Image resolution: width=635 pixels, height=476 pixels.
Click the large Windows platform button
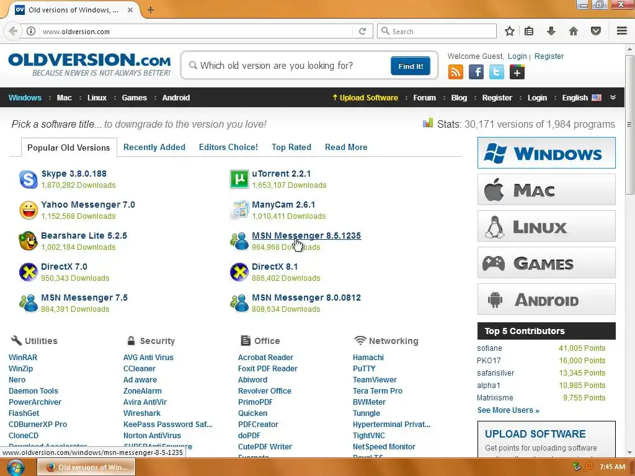point(546,153)
